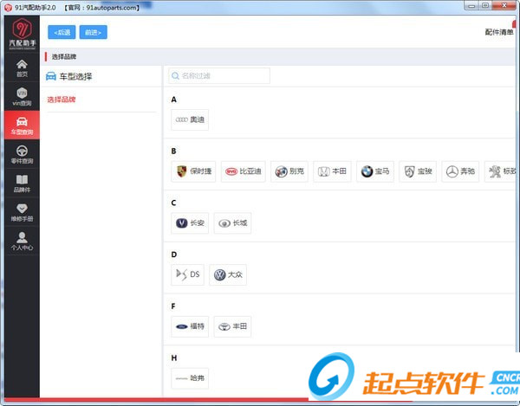Image resolution: width=520 pixels, height=406 pixels.
Task: Click the title bar app icon
Action: [8, 7]
